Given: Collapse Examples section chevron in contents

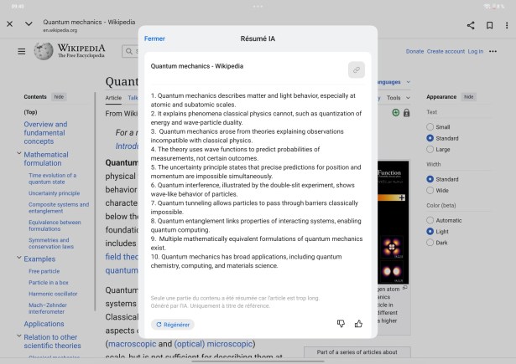Looking at the screenshot, I should coord(19,258).
